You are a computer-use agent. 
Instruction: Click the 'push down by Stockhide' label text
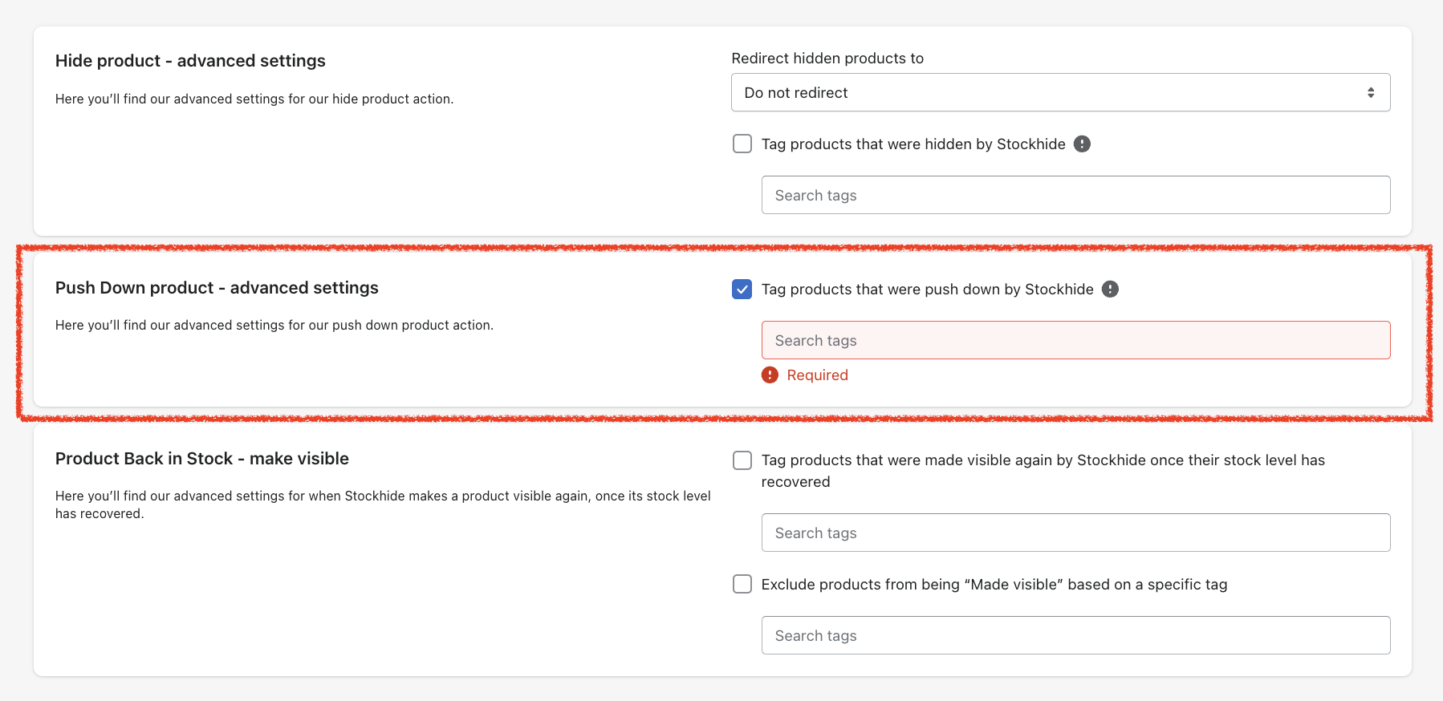pos(927,289)
